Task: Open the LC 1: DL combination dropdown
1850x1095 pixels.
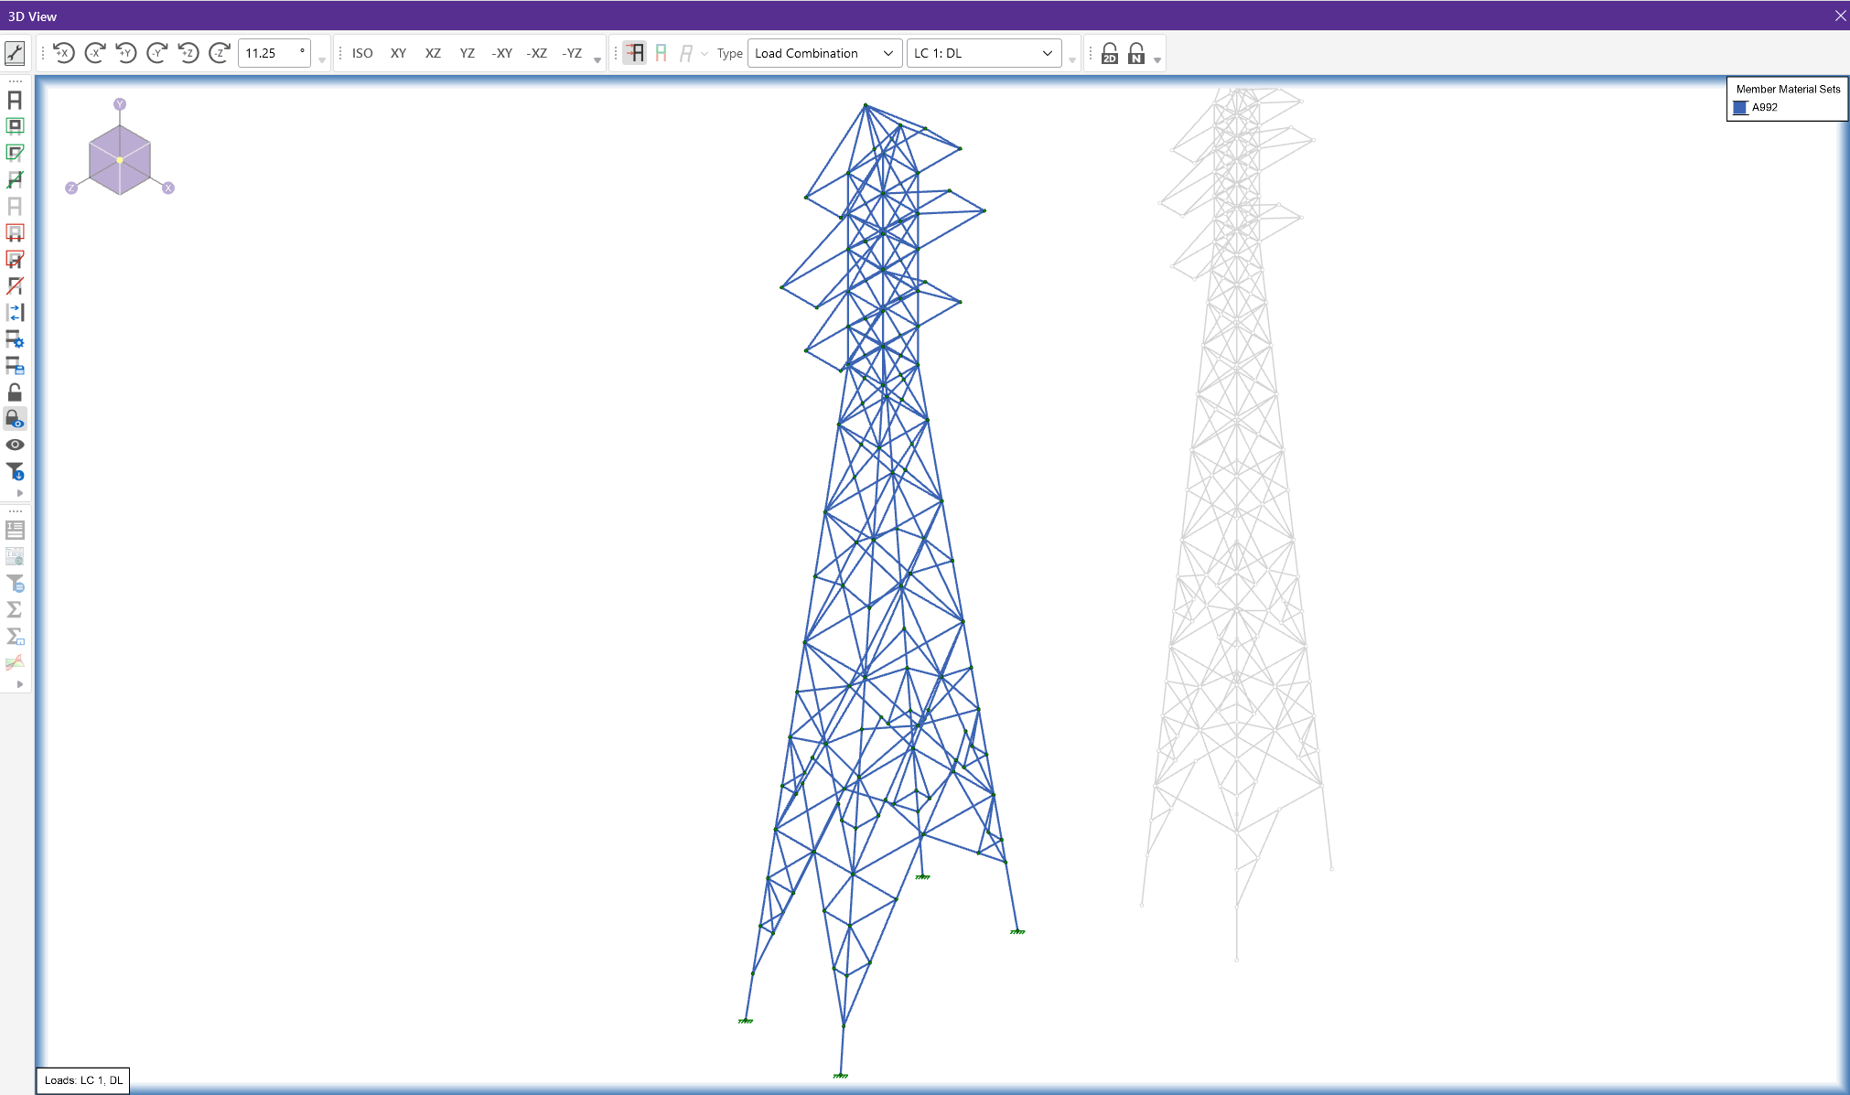Action: (x=984, y=52)
